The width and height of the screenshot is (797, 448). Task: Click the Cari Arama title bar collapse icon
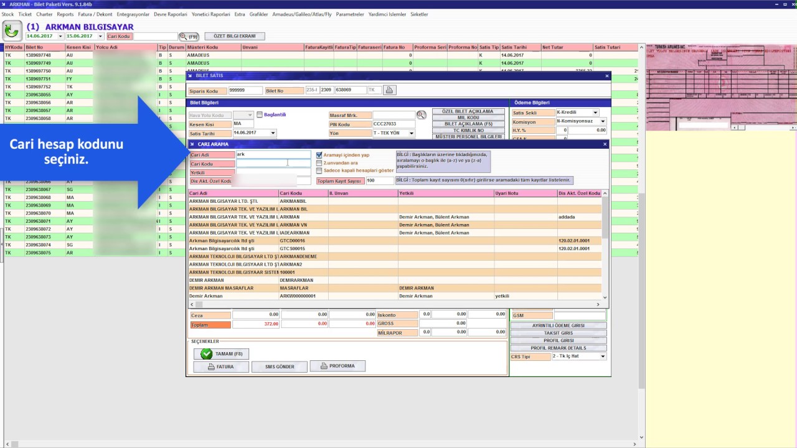pyautogui.click(x=192, y=144)
